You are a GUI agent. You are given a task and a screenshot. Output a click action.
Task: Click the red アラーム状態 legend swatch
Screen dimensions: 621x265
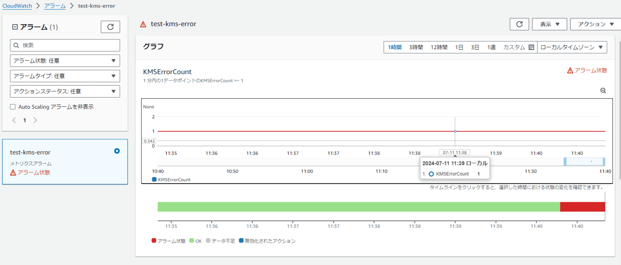tap(154, 241)
